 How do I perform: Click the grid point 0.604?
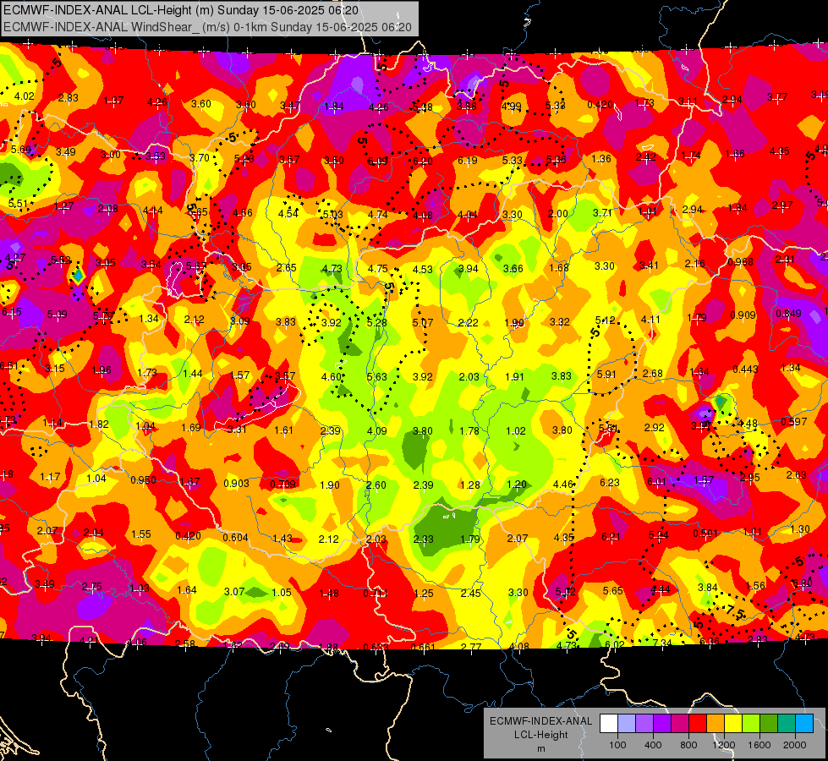[x=235, y=537]
